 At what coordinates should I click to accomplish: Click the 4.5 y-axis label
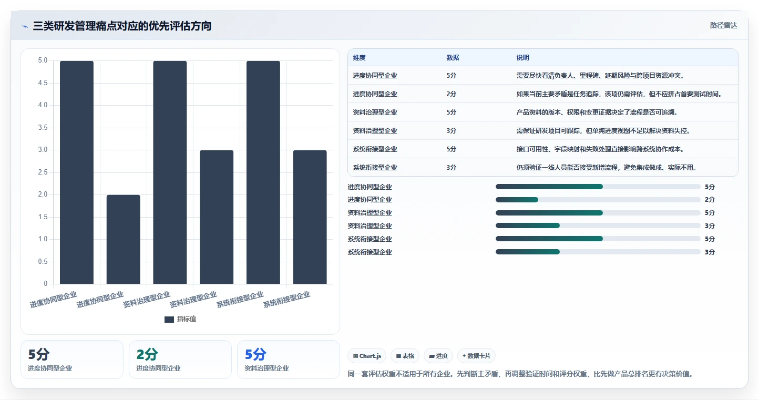click(x=43, y=83)
